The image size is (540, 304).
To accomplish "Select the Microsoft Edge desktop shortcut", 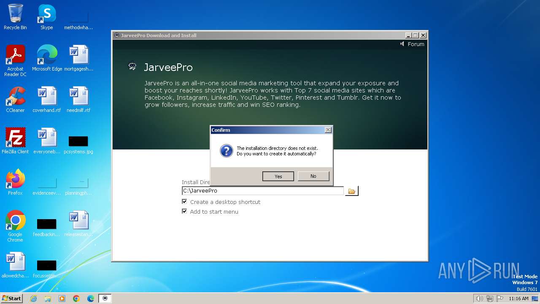I will (x=47, y=58).
